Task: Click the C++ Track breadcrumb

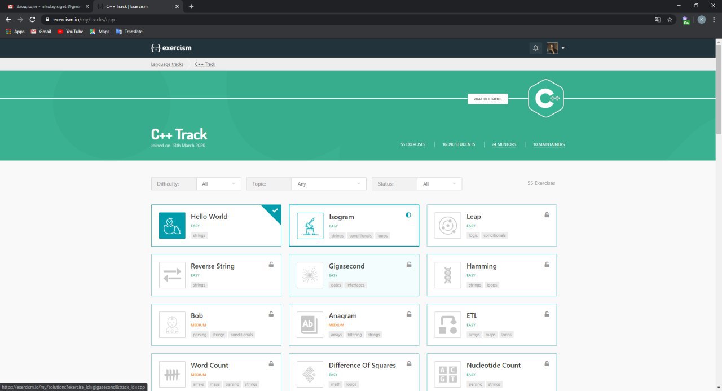Action: [x=205, y=64]
